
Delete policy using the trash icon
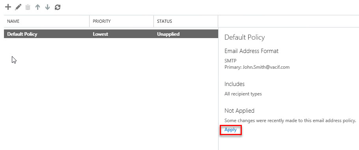point(28,7)
